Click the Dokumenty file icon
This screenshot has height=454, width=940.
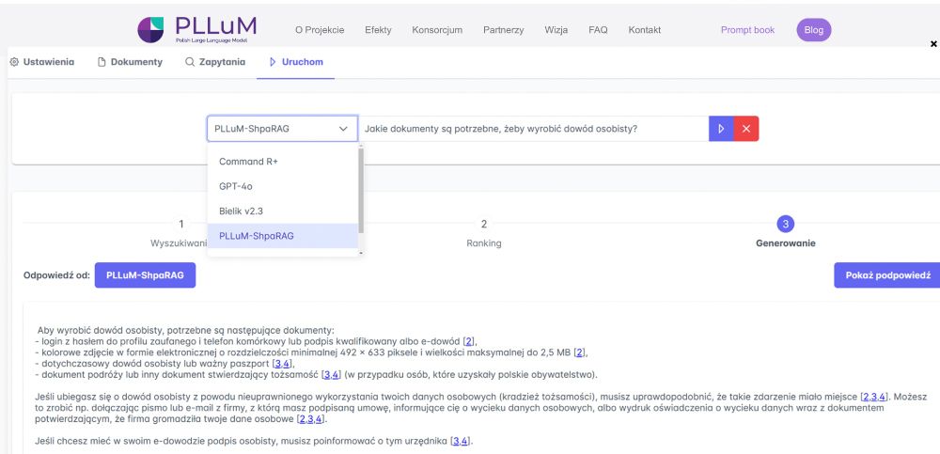[102, 62]
